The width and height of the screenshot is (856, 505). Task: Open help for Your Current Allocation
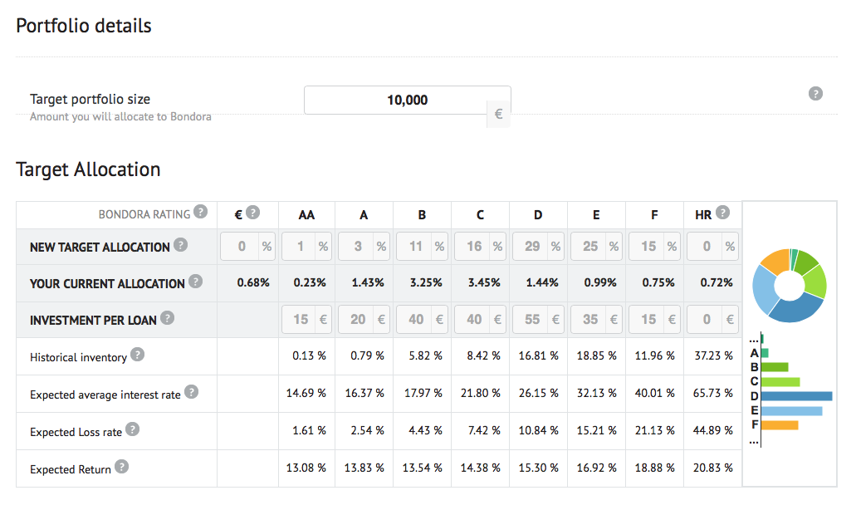coord(195,282)
